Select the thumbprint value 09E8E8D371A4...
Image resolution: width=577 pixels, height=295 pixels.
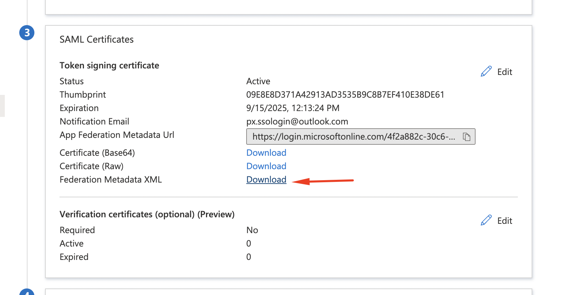pos(345,95)
